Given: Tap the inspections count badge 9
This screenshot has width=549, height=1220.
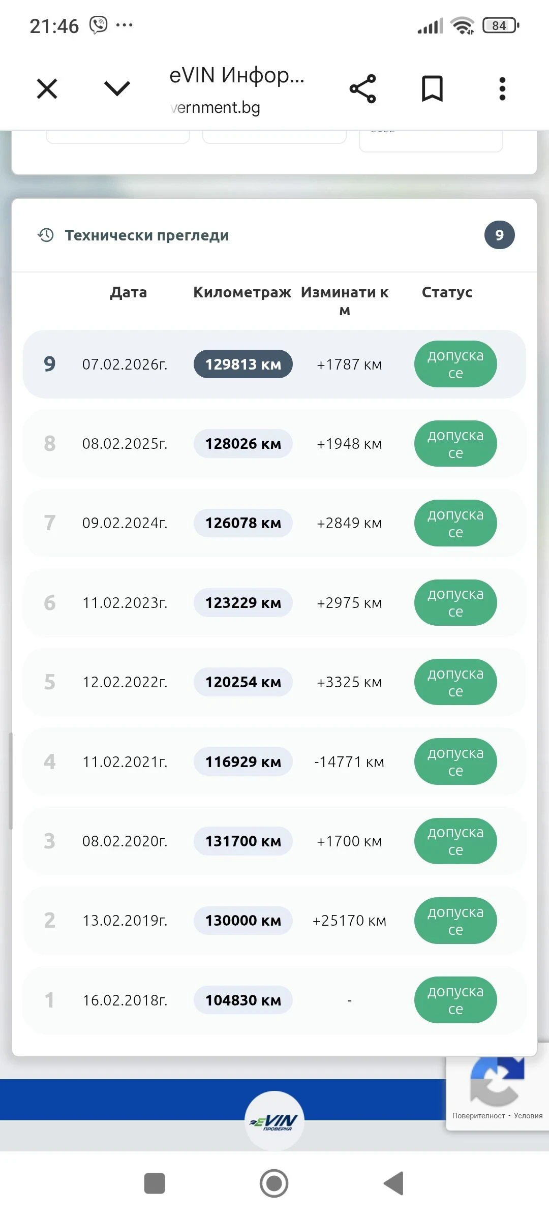Looking at the screenshot, I should point(499,235).
